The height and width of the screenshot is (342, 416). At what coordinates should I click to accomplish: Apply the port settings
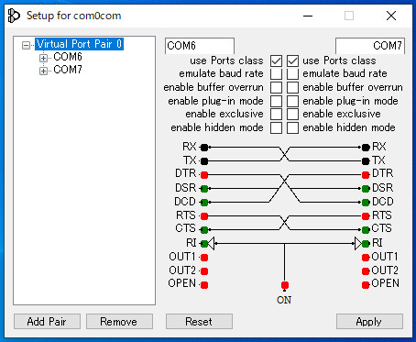369,322
